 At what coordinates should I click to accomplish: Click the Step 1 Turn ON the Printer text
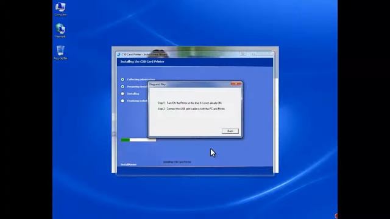190,103
